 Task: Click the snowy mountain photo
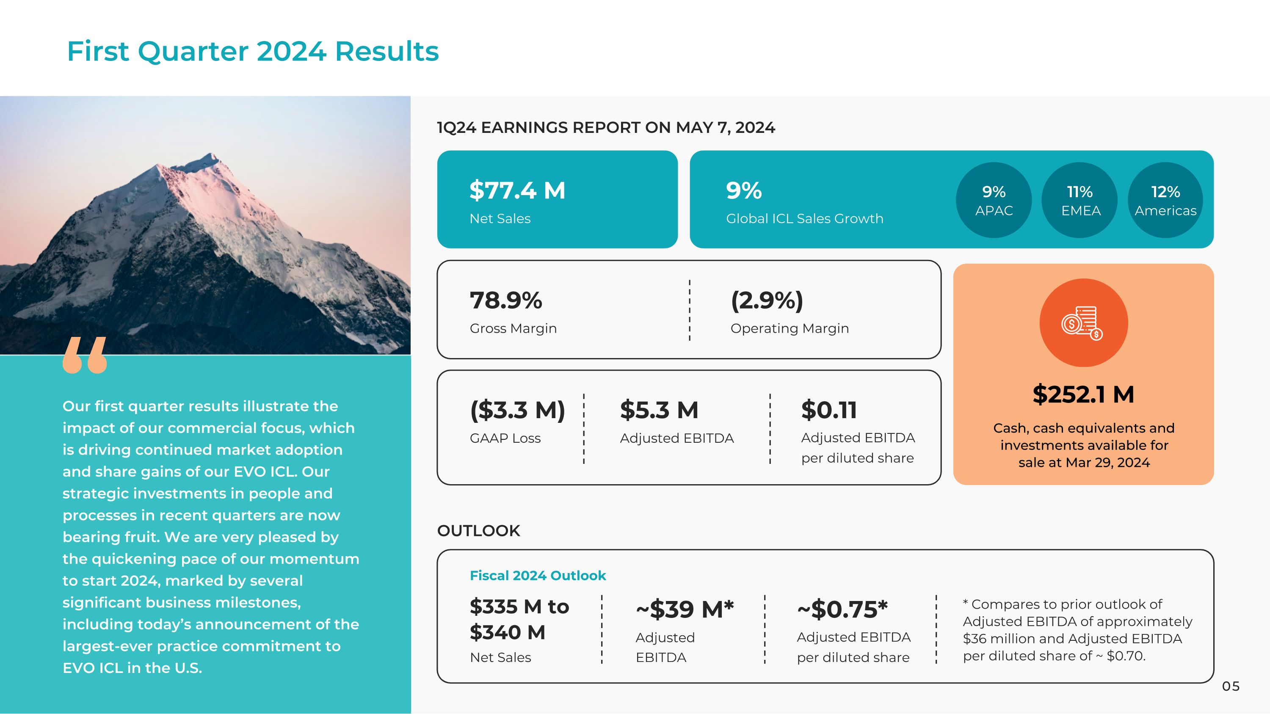[x=205, y=225]
